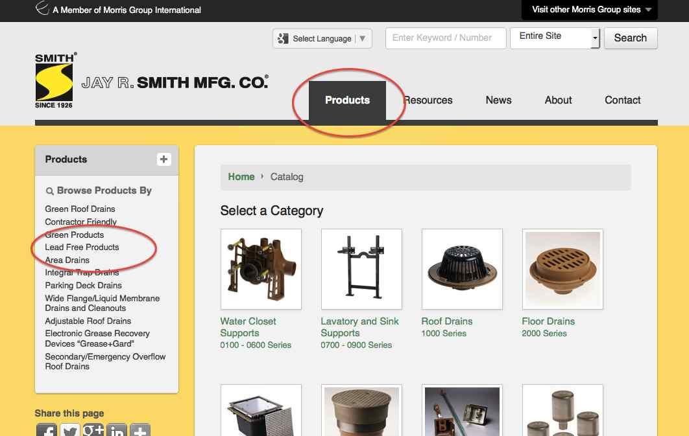Click the Twitter share icon
The height and width of the screenshot is (436, 689).
tap(70, 430)
